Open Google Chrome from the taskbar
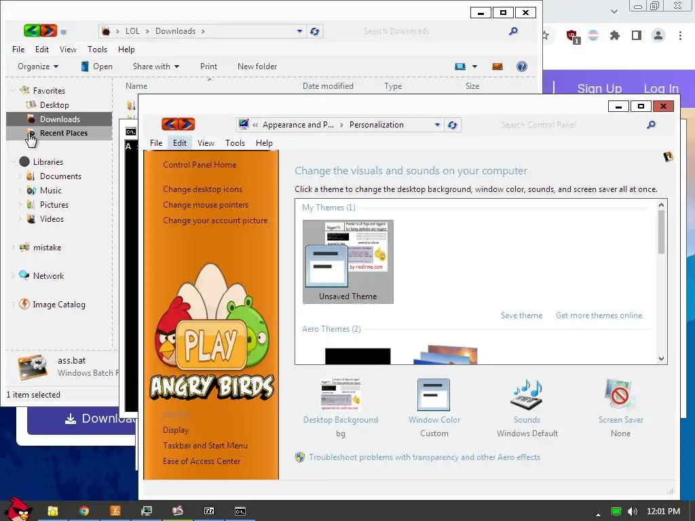The image size is (695, 521). pyautogui.click(x=84, y=511)
